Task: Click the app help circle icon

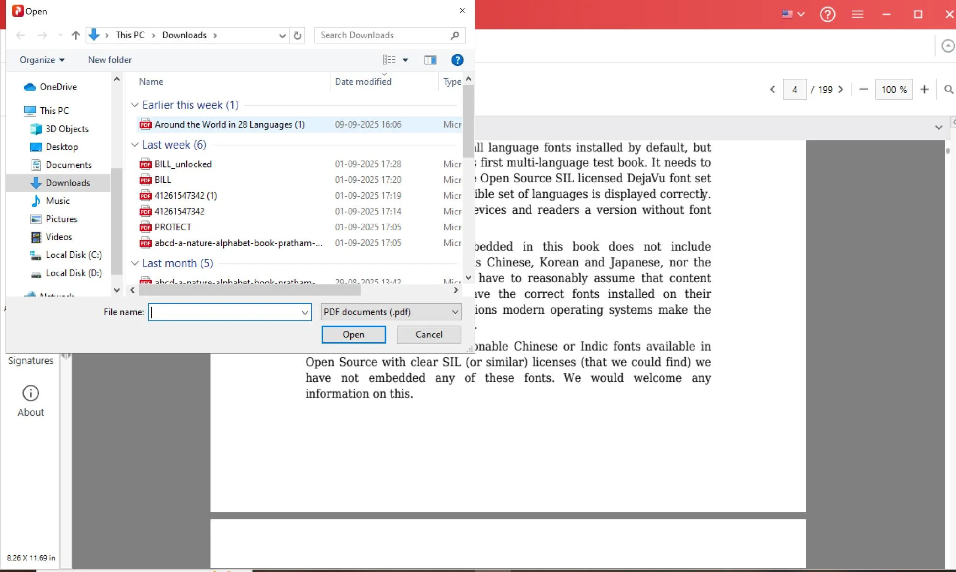Action: coord(827,14)
